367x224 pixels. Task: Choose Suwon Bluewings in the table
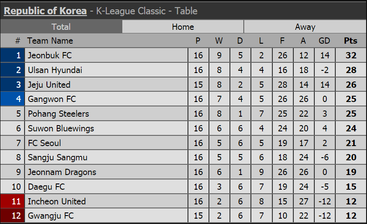click(61, 128)
